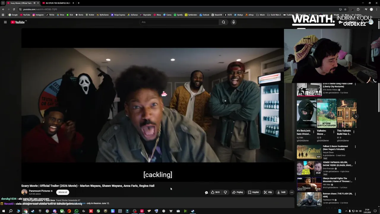The height and width of the screenshot is (214, 380).
Task: Open the Paramount Pictures channel name link
Action: (39, 191)
